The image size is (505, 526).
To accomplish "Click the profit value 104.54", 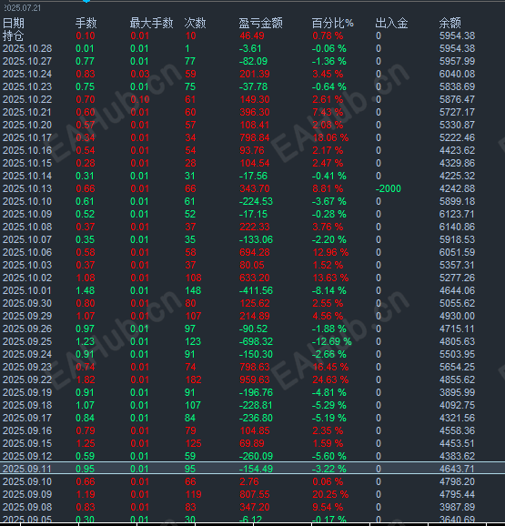I will point(255,164).
